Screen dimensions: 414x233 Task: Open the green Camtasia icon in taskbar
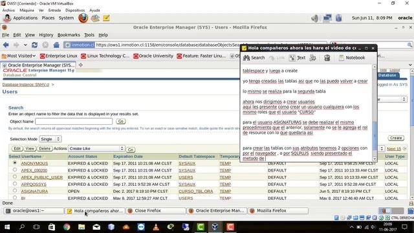[201, 227]
